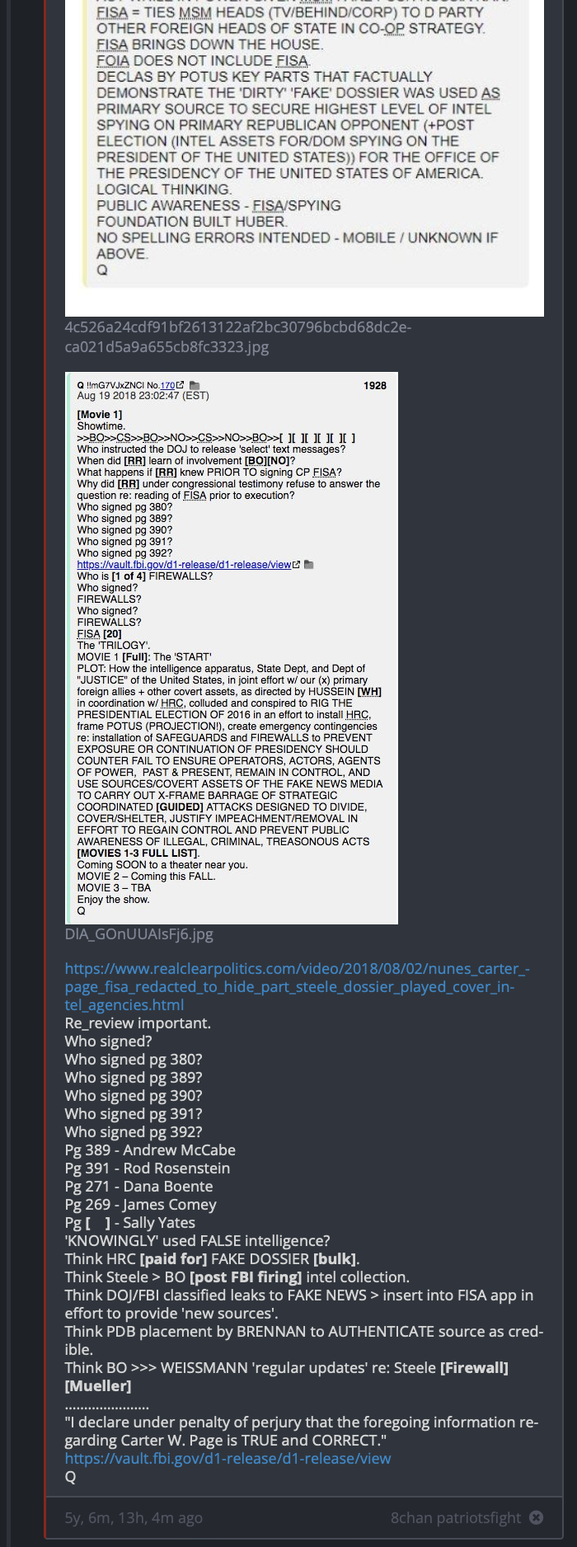Open vault.fbi.gov link above the Q signature

tap(228, 1458)
